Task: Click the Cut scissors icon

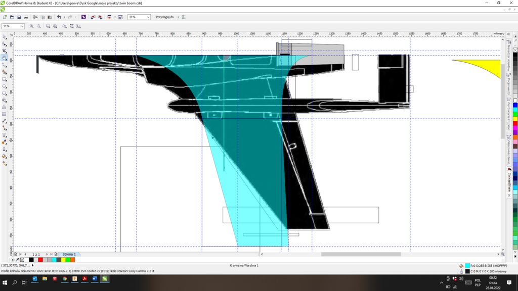Action: [x=35, y=17]
